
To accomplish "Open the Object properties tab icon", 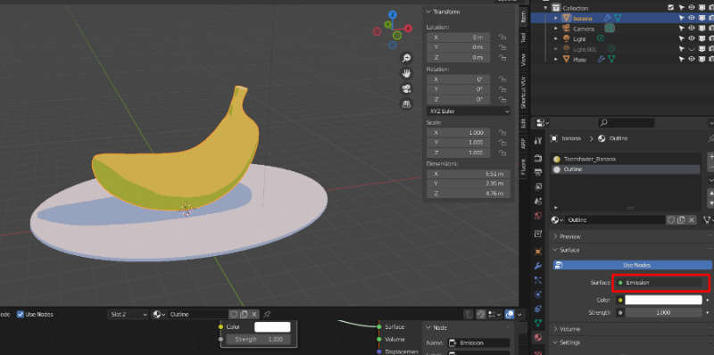I will 538,252.
